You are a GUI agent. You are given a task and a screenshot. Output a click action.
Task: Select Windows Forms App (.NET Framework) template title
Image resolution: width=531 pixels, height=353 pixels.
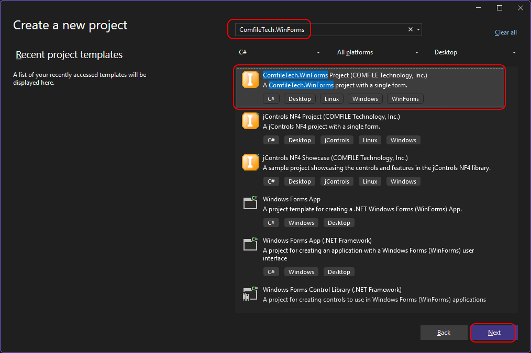click(x=317, y=241)
